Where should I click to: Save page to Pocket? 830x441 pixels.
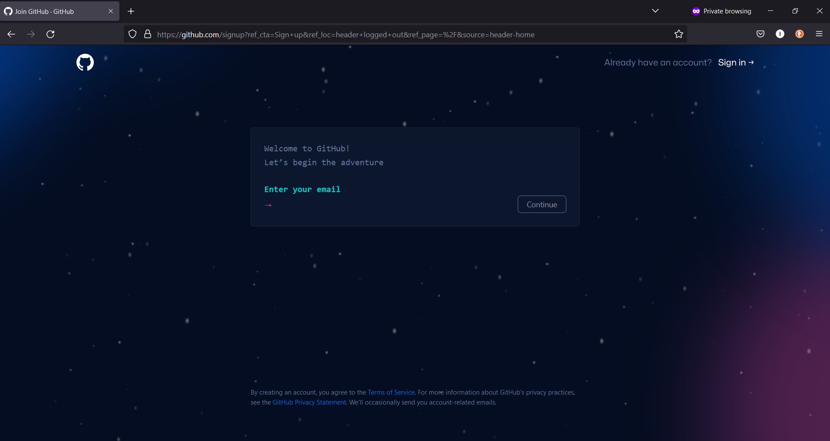(760, 34)
